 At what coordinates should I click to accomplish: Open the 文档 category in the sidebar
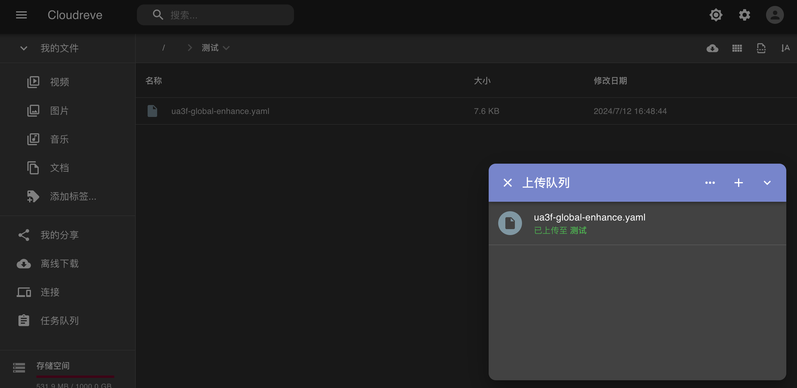pos(60,168)
